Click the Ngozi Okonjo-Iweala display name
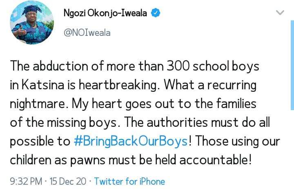 point(106,13)
